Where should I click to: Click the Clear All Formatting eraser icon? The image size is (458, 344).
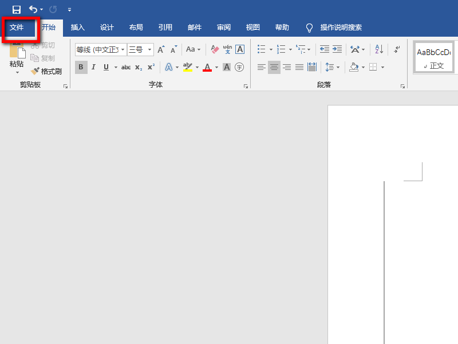[x=215, y=49]
